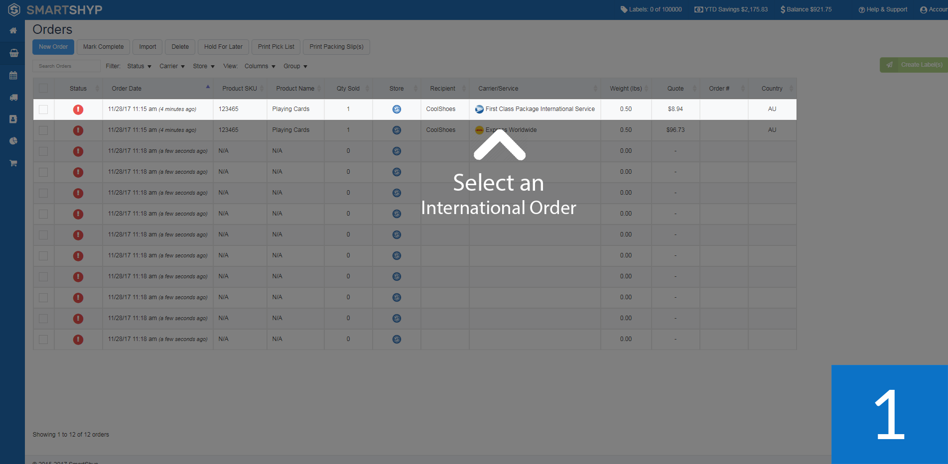Sort by Quote column header
Viewport: 948px width, 464px height.
(676, 89)
